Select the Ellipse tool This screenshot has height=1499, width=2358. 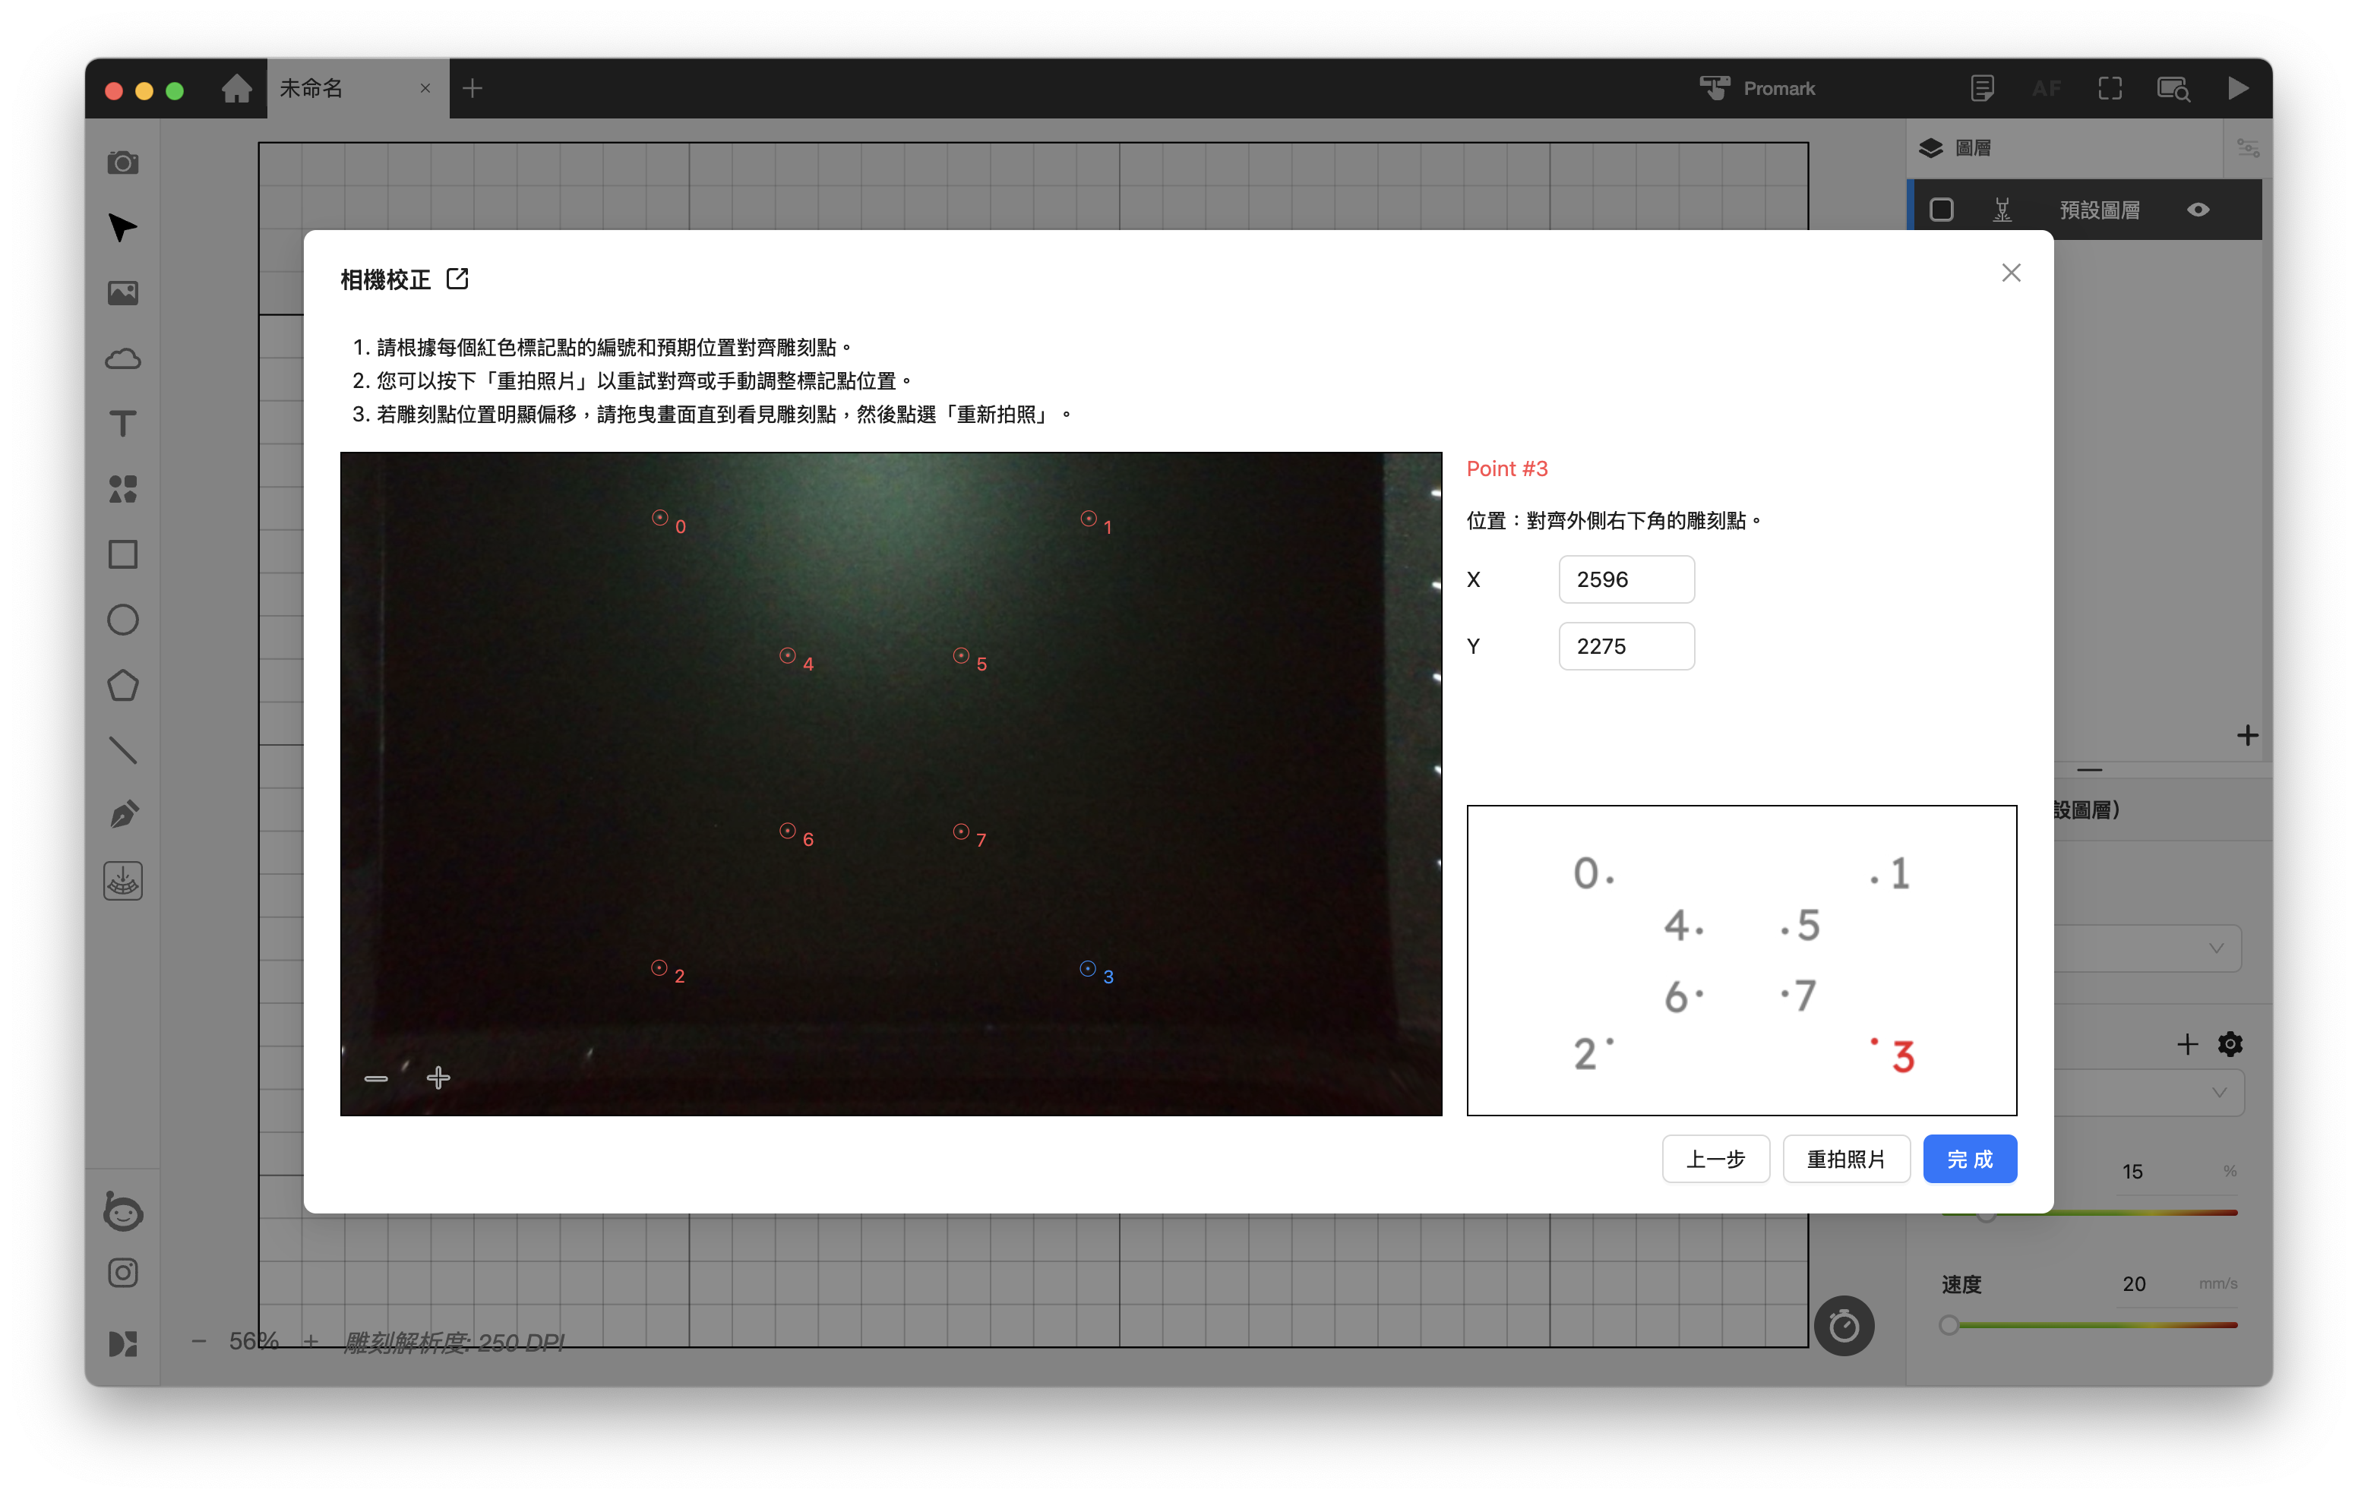pyautogui.click(x=122, y=620)
